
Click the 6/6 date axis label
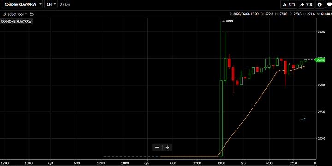pyautogui.click(x=243, y=163)
